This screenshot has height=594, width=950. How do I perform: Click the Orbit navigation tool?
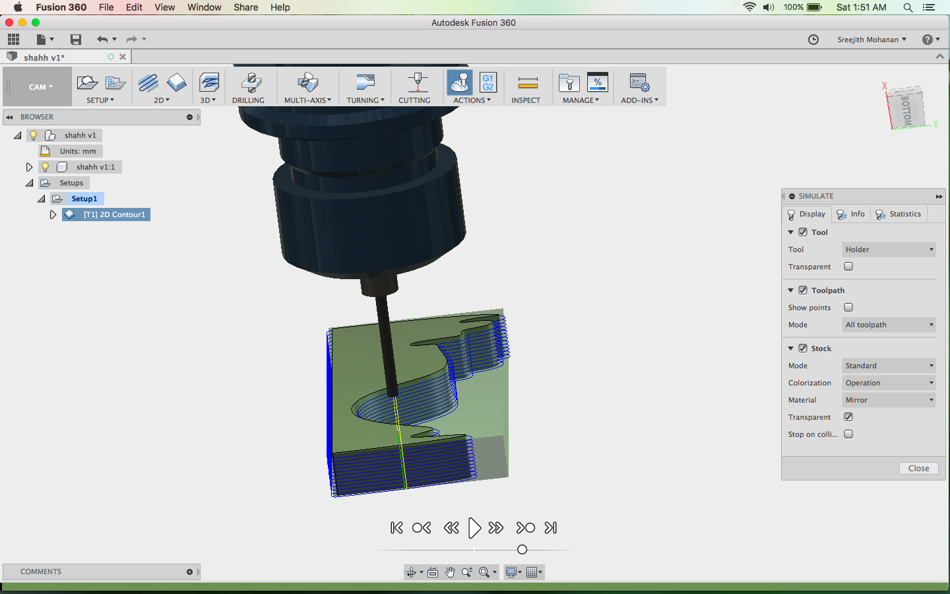pyautogui.click(x=411, y=572)
